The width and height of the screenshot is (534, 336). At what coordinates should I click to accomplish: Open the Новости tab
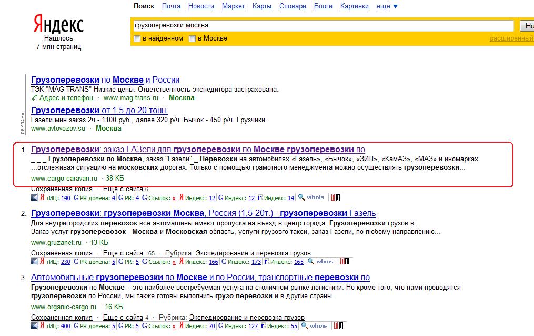coord(201,6)
